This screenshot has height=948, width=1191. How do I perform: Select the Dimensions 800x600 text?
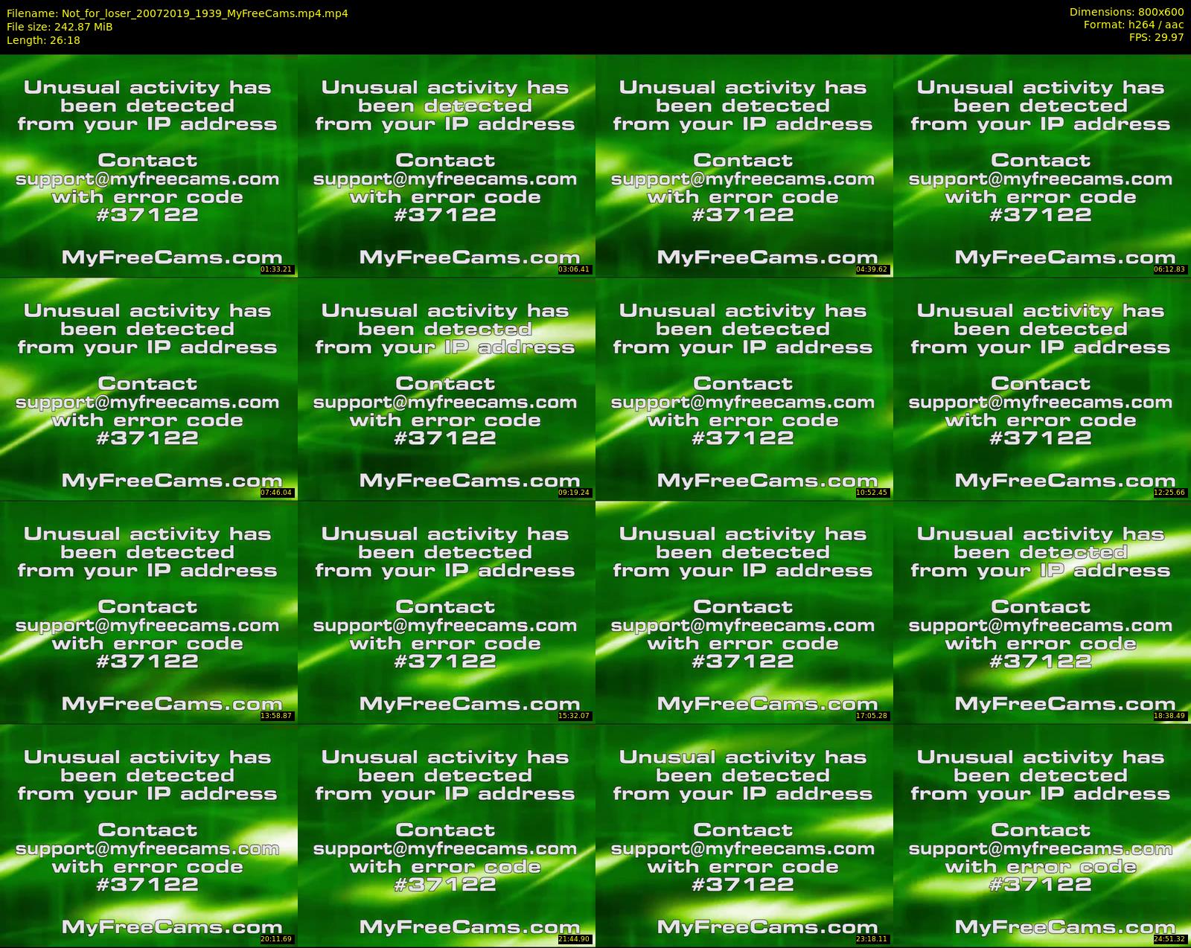1126,12
